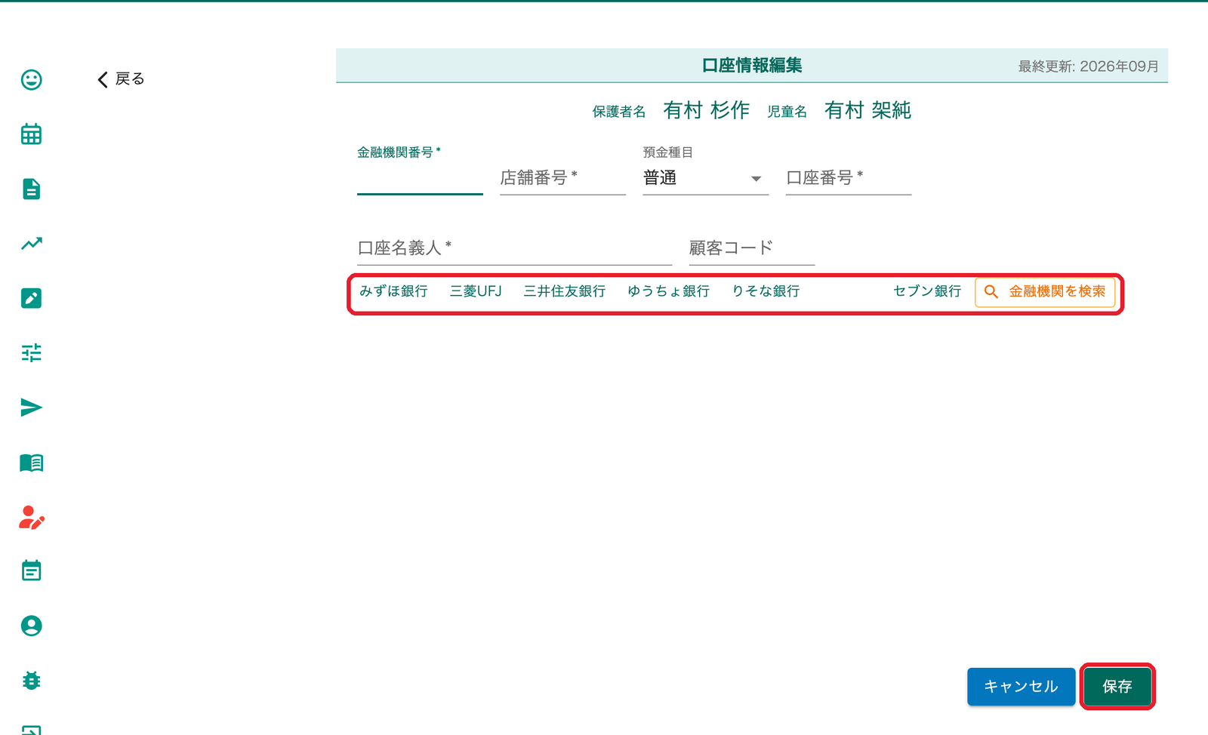Select みずほ銀行 bank shortcut
The image size is (1208, 735).
point(393,291)
